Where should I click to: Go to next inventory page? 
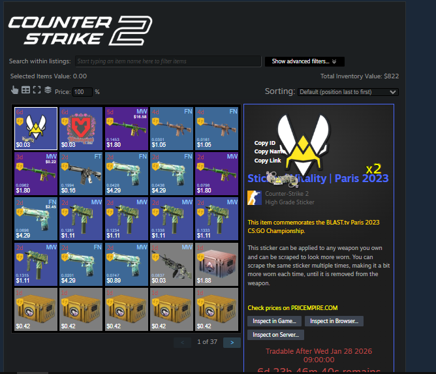point(232,343)
